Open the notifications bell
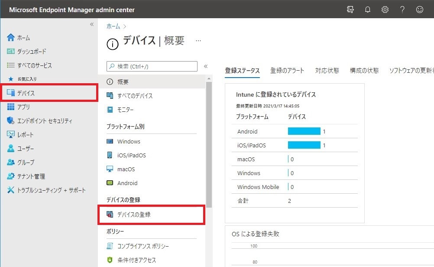The image size is (434, 267). [x=368, y=10]
